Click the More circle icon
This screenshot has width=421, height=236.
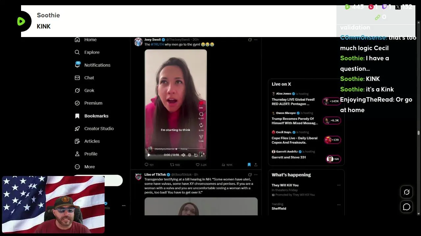[x=77, y=167]
